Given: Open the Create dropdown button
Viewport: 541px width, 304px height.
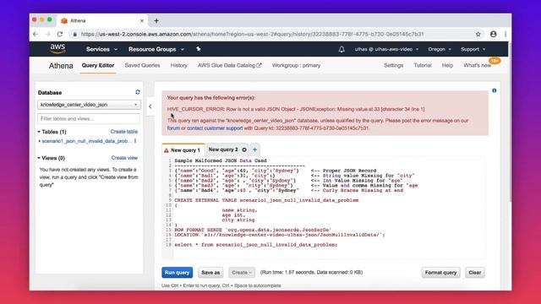Looking at the screenshot, I should coord(242,272).
